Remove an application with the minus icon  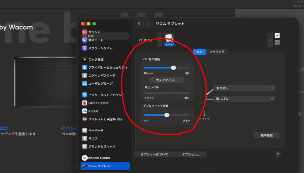[277, 42]
